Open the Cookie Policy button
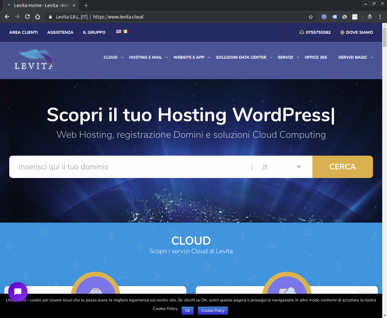Viewport: 387px width, 318px height. point(213,311)
